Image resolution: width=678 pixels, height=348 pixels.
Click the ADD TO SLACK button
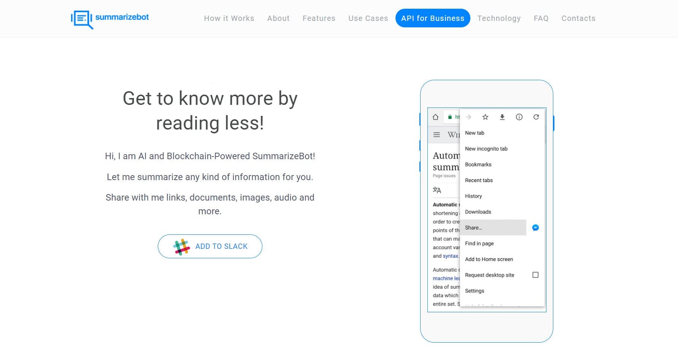coord(210,247)
